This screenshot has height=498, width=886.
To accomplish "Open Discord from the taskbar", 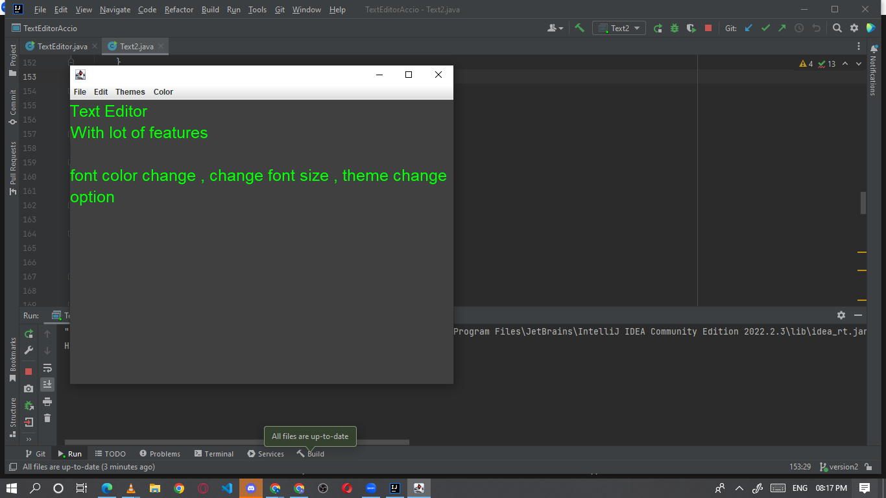I will click(x=251, y=488).
